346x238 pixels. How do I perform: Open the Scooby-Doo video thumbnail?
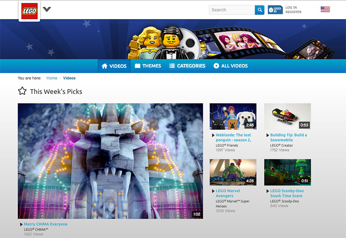287,172
